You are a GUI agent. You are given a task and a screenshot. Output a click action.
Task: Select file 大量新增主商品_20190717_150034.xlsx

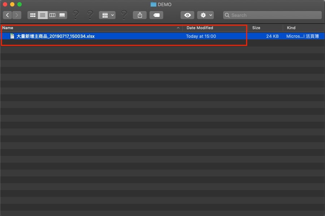162,36
